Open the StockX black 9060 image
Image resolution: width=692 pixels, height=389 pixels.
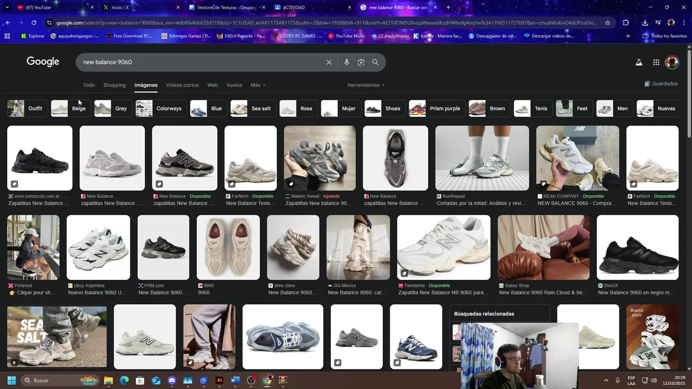click(637, 247)
